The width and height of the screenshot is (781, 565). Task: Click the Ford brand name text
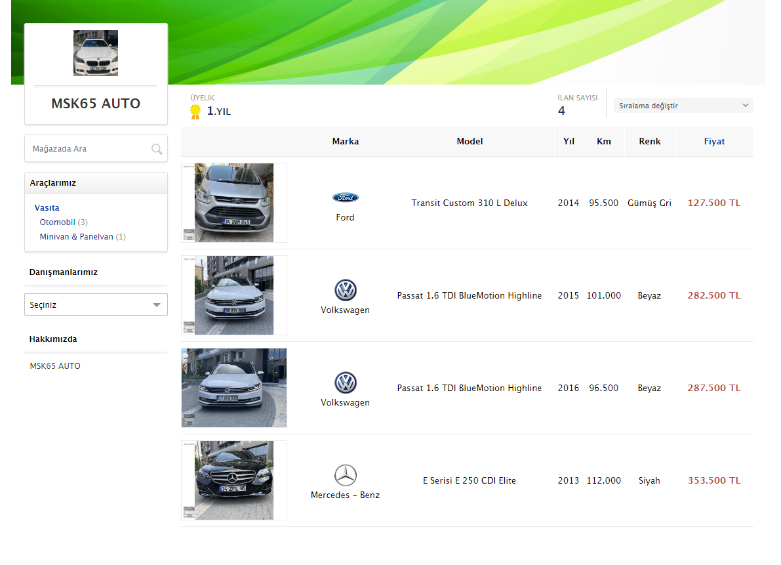pyautogui.click(x=345, y=217)
